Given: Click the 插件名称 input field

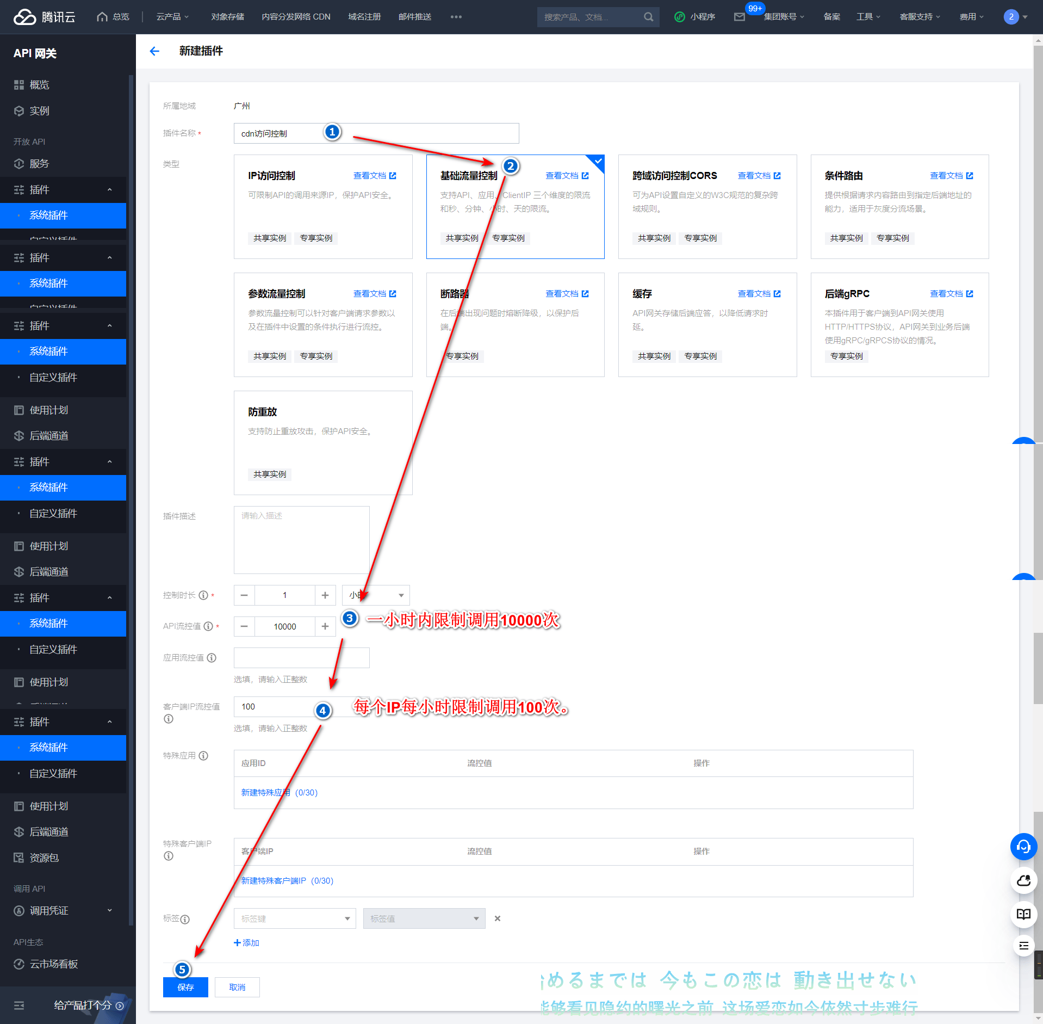Looking at the screenshot, I should pos(376,133).
